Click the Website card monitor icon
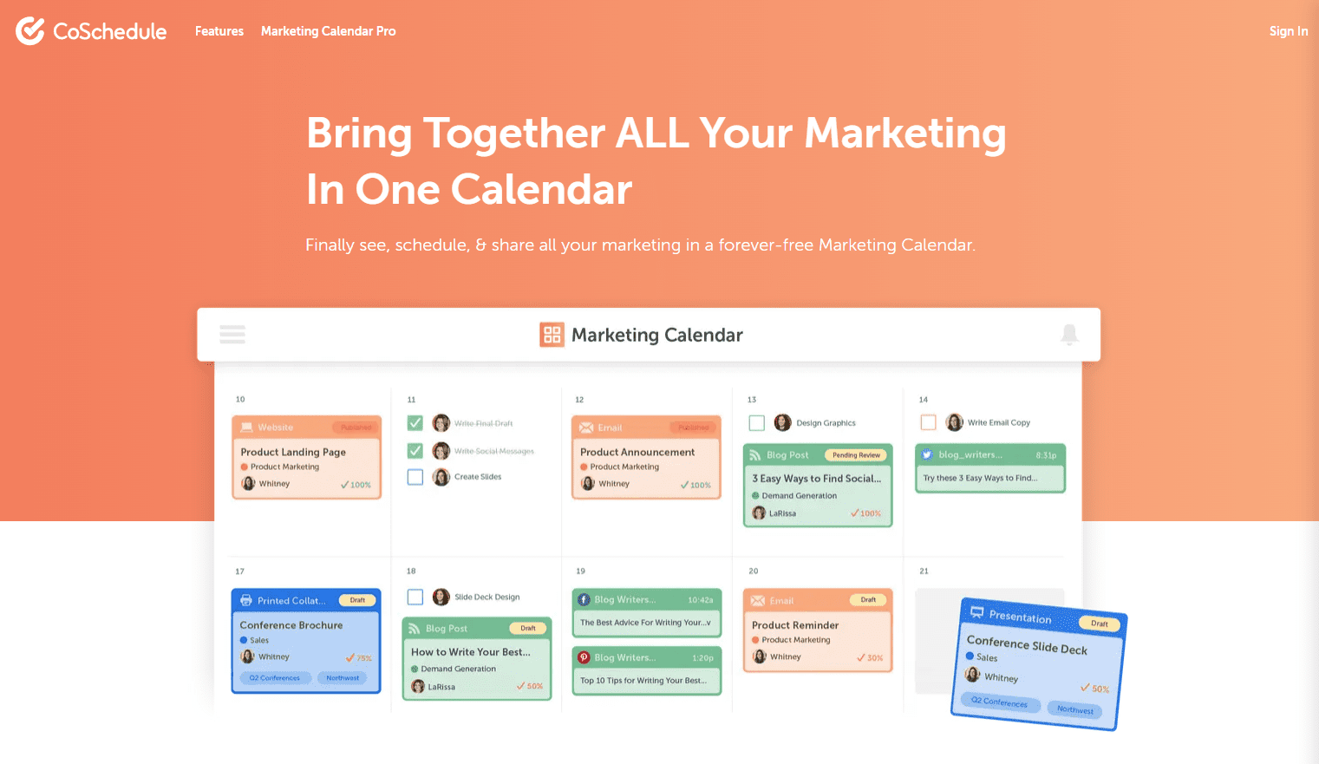The height and width of the screenshot is (764, 1319). pos(247,428)
